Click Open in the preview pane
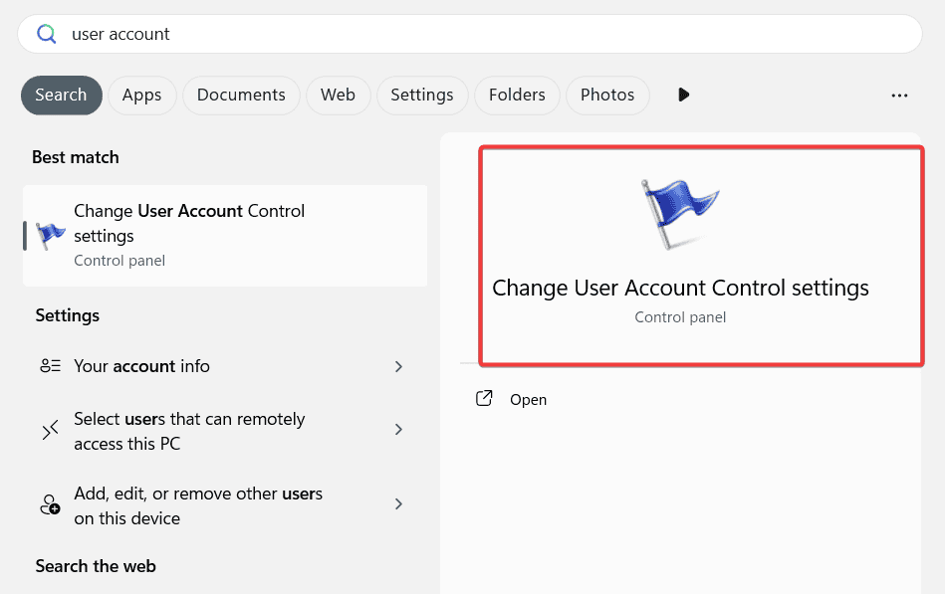This screenshot has height=594, width=945. 528,399
